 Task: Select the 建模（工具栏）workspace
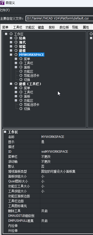point(30,84)
